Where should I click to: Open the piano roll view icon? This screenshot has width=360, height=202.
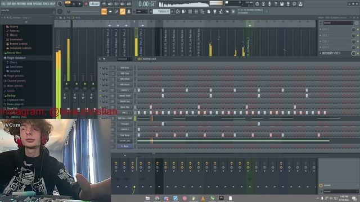click(x=184, y=11)
